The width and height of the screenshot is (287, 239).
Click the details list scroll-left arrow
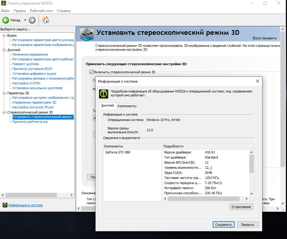(x=165, y=198)
